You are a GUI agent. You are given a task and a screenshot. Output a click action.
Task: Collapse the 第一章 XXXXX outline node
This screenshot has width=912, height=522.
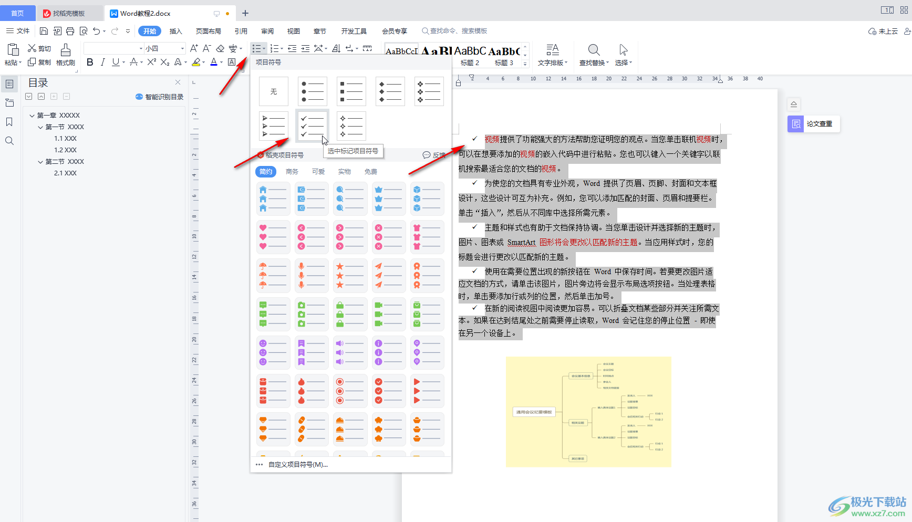pyautogui.click(x=32, y=116)
